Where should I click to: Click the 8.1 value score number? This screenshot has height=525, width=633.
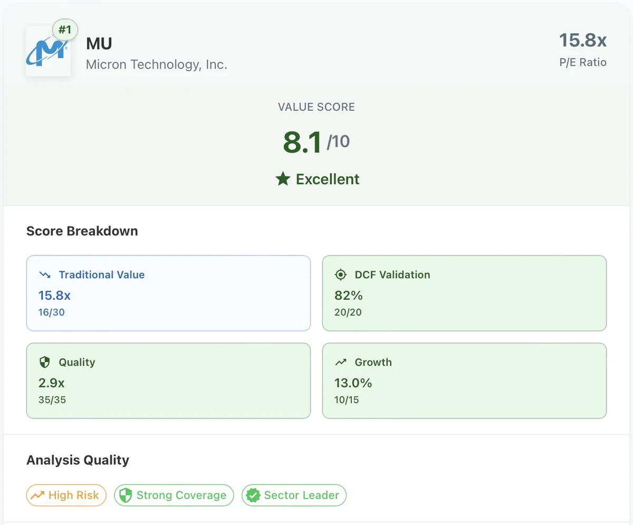tap(302, 142)
